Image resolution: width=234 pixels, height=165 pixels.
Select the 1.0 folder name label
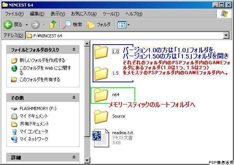(116, 52)
